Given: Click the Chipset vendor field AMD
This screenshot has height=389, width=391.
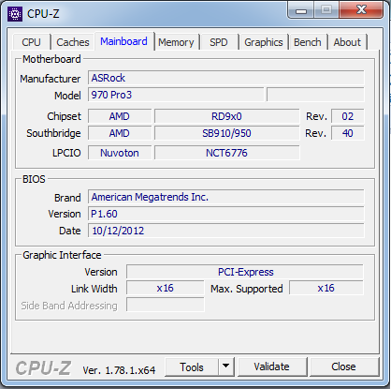Looking at the screenshot, I should click(120, 116).
